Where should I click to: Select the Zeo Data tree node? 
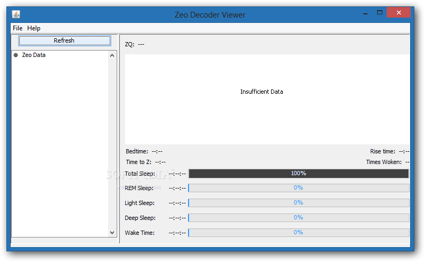click(34, 55)
